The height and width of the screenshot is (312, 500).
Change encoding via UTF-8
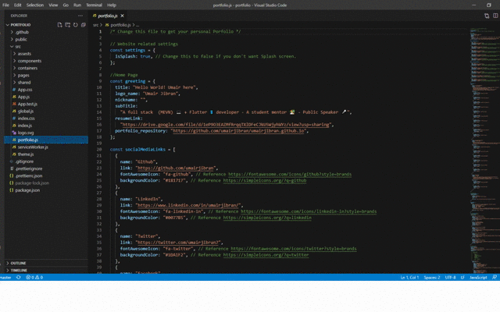click(x=450, y=278)
